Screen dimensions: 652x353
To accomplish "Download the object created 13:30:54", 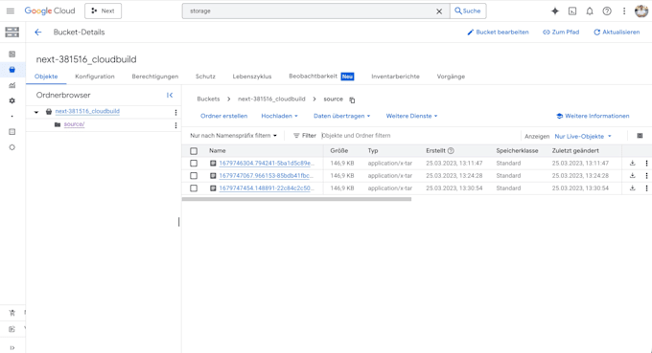I will coord(633,188).
